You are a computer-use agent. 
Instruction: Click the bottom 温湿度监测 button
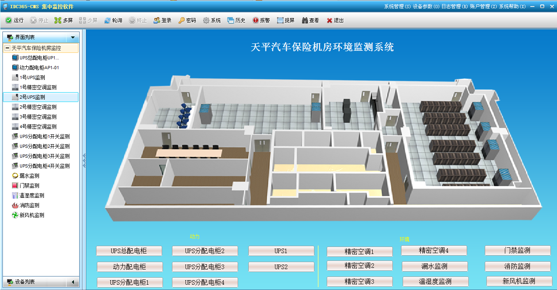click(436, 281)
